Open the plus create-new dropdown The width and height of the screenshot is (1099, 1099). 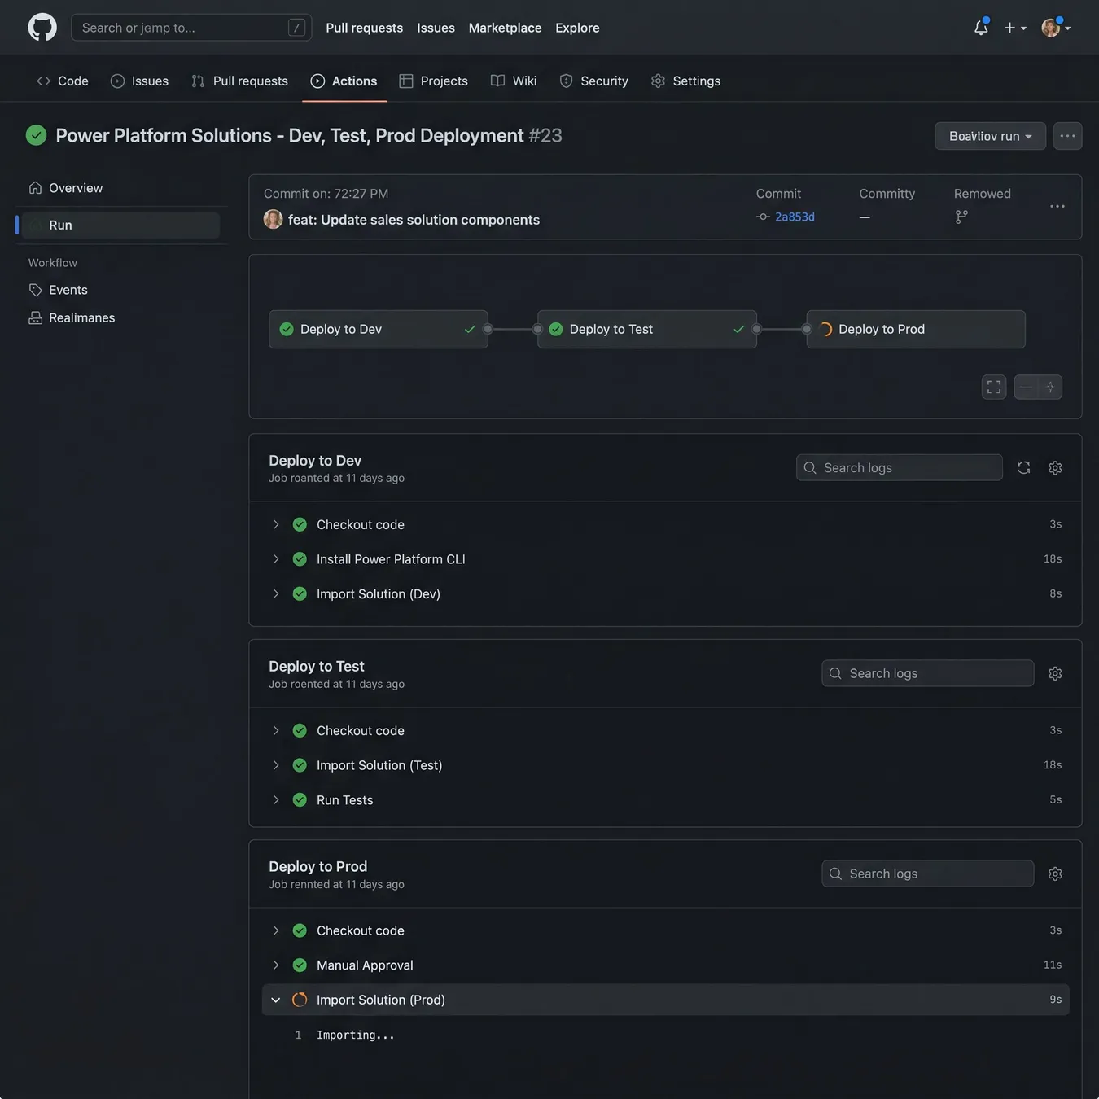point(1014,28)
